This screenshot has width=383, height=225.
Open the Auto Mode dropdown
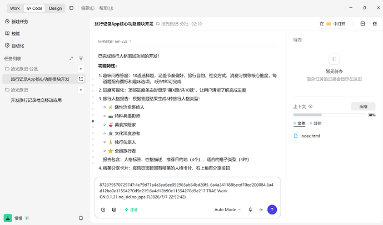pos(227,209)
